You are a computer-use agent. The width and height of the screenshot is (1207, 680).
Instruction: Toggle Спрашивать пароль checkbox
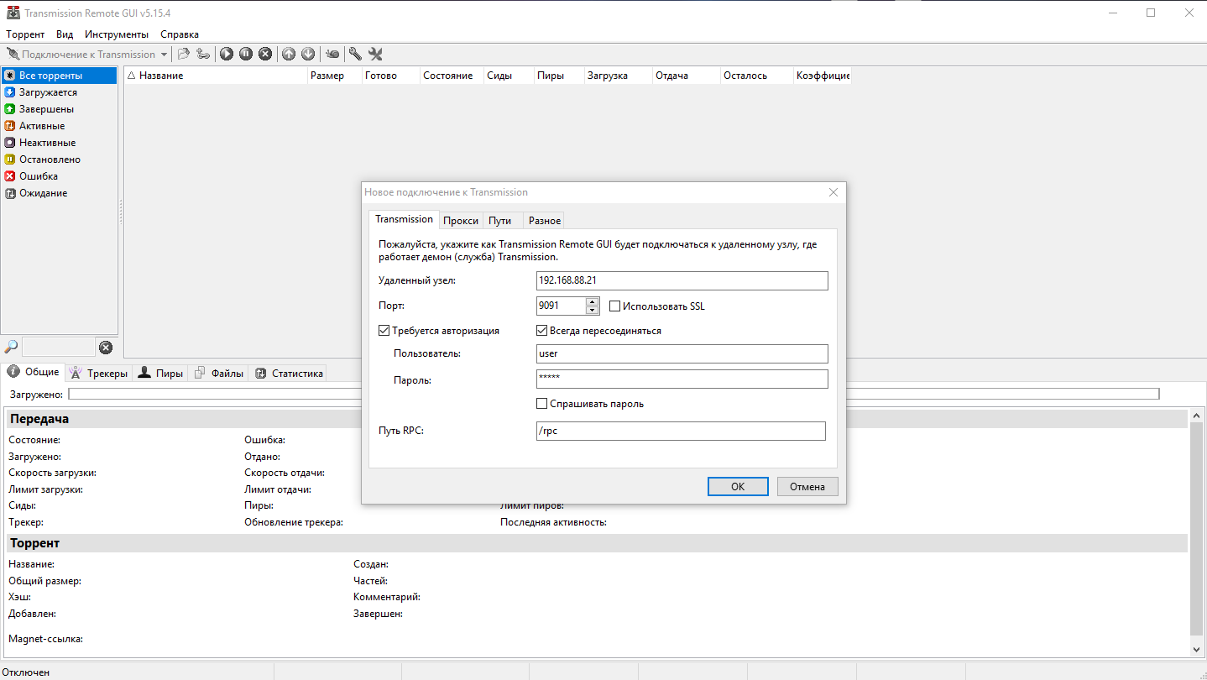[542, 404]
